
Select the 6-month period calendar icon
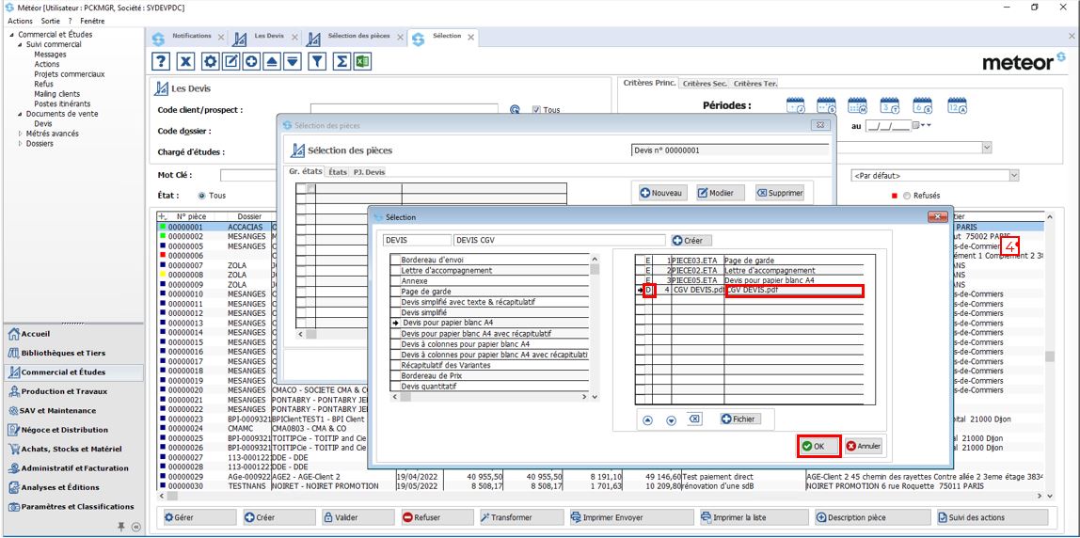pyautogui.click(x=923, y=105)
